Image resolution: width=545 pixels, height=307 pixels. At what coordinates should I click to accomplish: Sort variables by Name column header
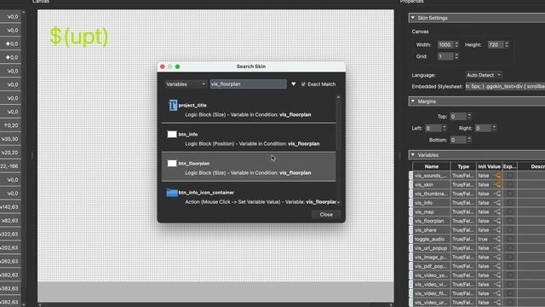pos(432,166)
